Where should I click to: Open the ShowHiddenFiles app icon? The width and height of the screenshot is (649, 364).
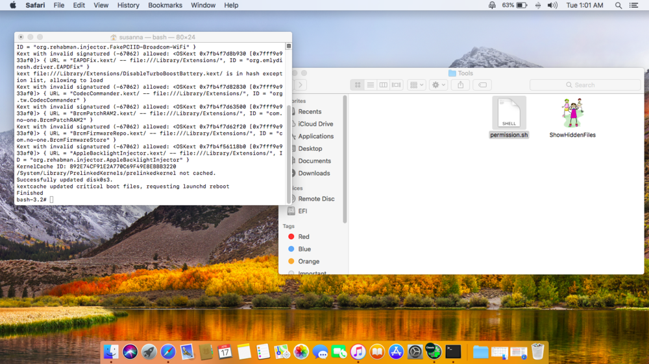pyautogui.click(x=572, y=114)
